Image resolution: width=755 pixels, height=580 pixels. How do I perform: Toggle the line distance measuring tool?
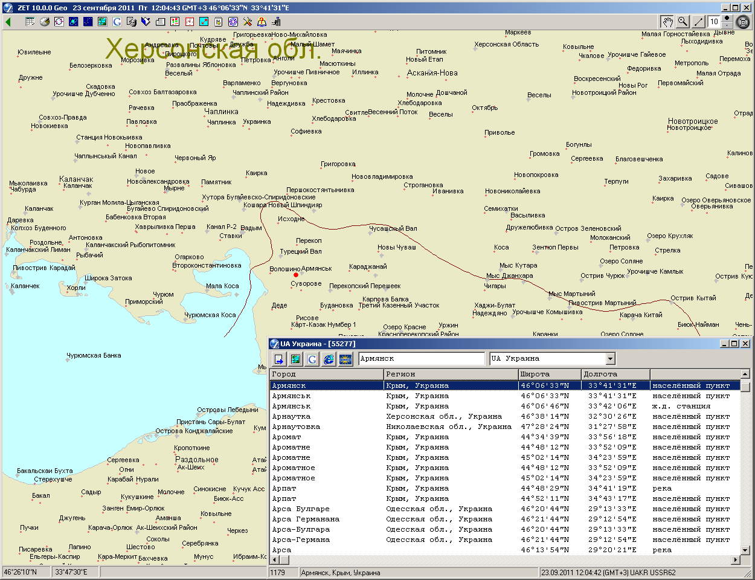[698, 22]
